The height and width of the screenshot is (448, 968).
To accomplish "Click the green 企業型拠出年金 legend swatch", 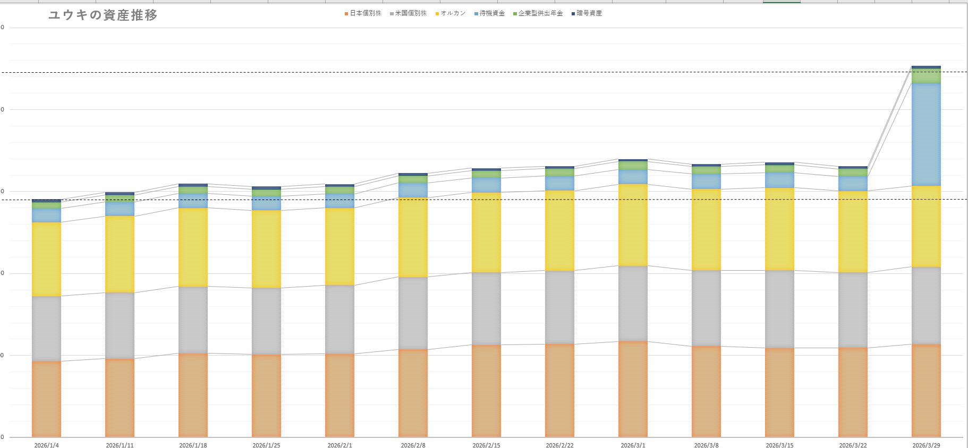I will click(x=515, y=14).
